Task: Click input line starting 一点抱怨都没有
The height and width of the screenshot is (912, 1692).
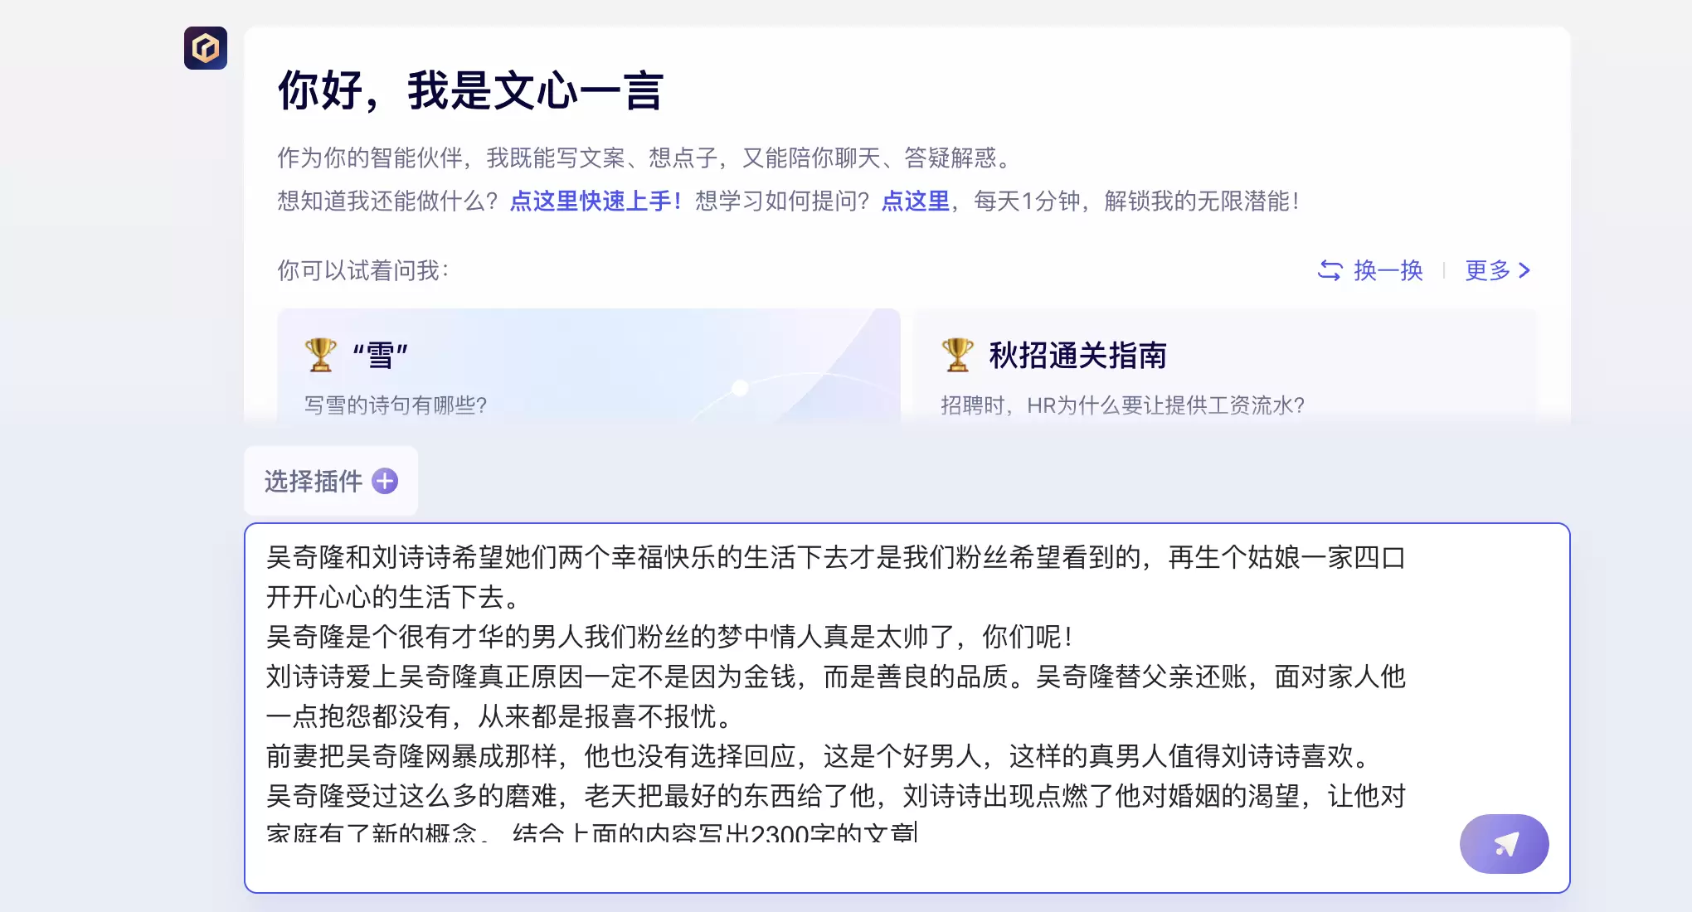Action: tap(498, 716)
